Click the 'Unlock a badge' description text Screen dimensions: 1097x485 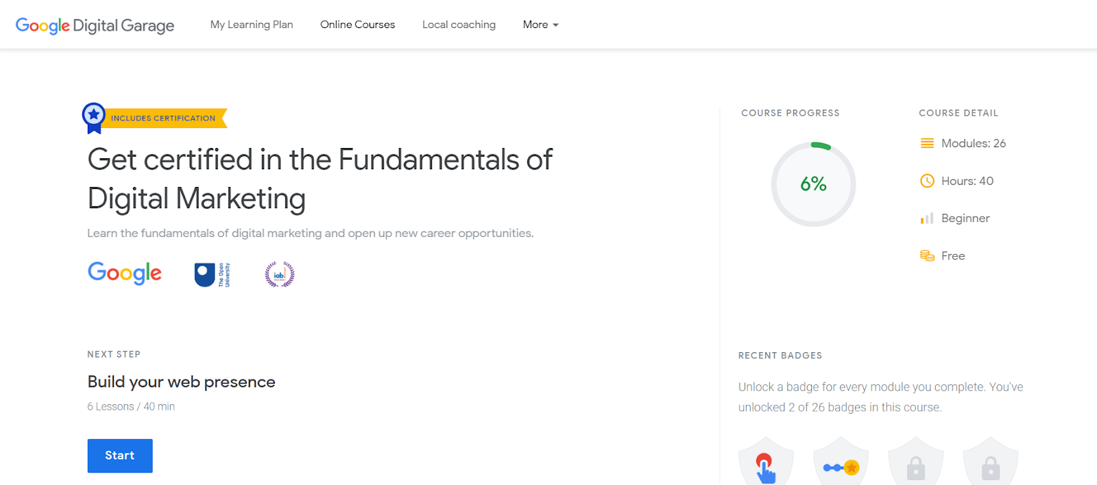click(880, 397)
